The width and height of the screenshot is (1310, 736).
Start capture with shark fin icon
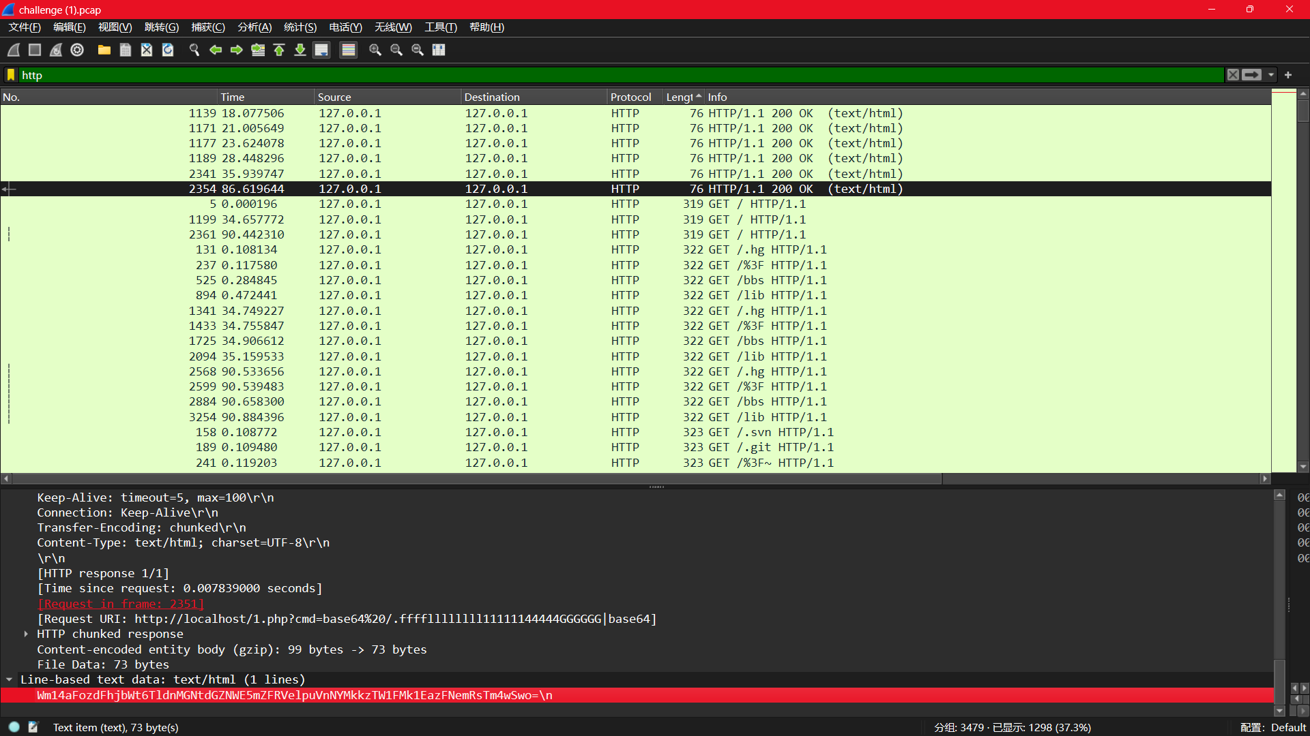tap(14, 50)
